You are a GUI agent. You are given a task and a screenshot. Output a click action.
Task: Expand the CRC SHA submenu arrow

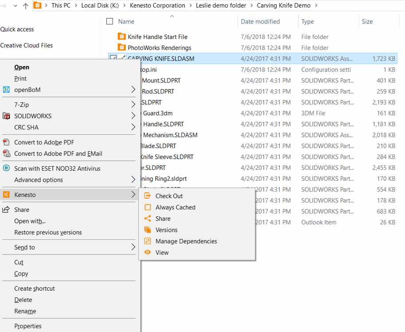[133, 127]
